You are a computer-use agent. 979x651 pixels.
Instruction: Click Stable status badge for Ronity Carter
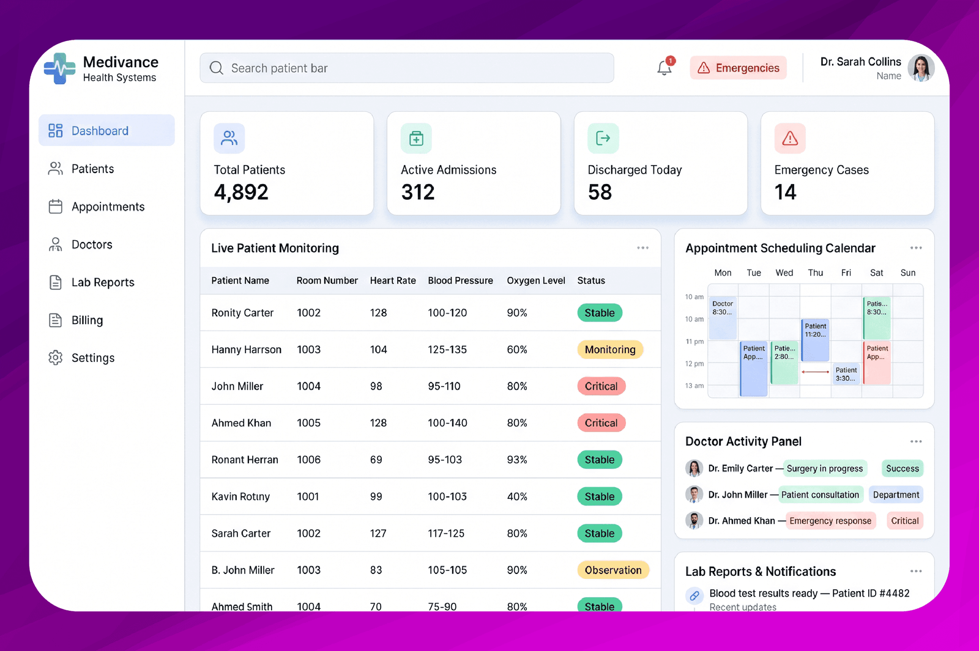click(x=600, y=313)
